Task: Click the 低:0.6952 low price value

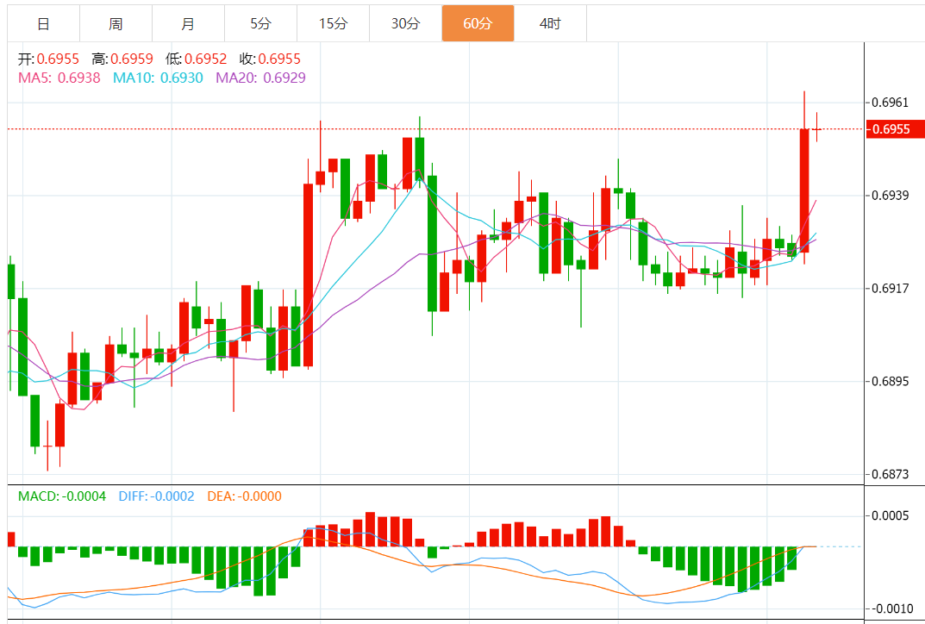Action: (196, 59)
